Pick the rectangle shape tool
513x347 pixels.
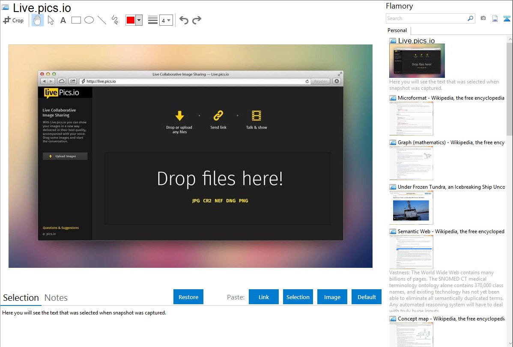76,20
